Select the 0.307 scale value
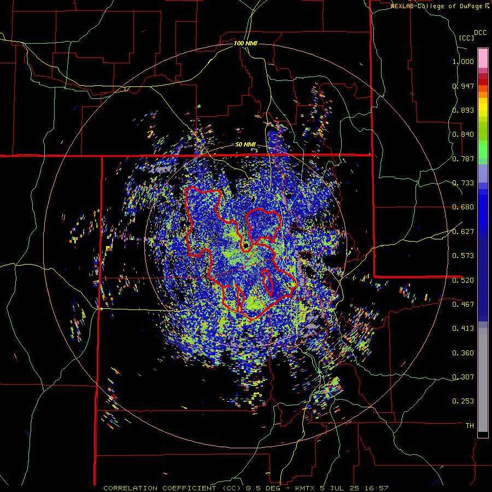The image size is (492, 492). pos(463,377)
